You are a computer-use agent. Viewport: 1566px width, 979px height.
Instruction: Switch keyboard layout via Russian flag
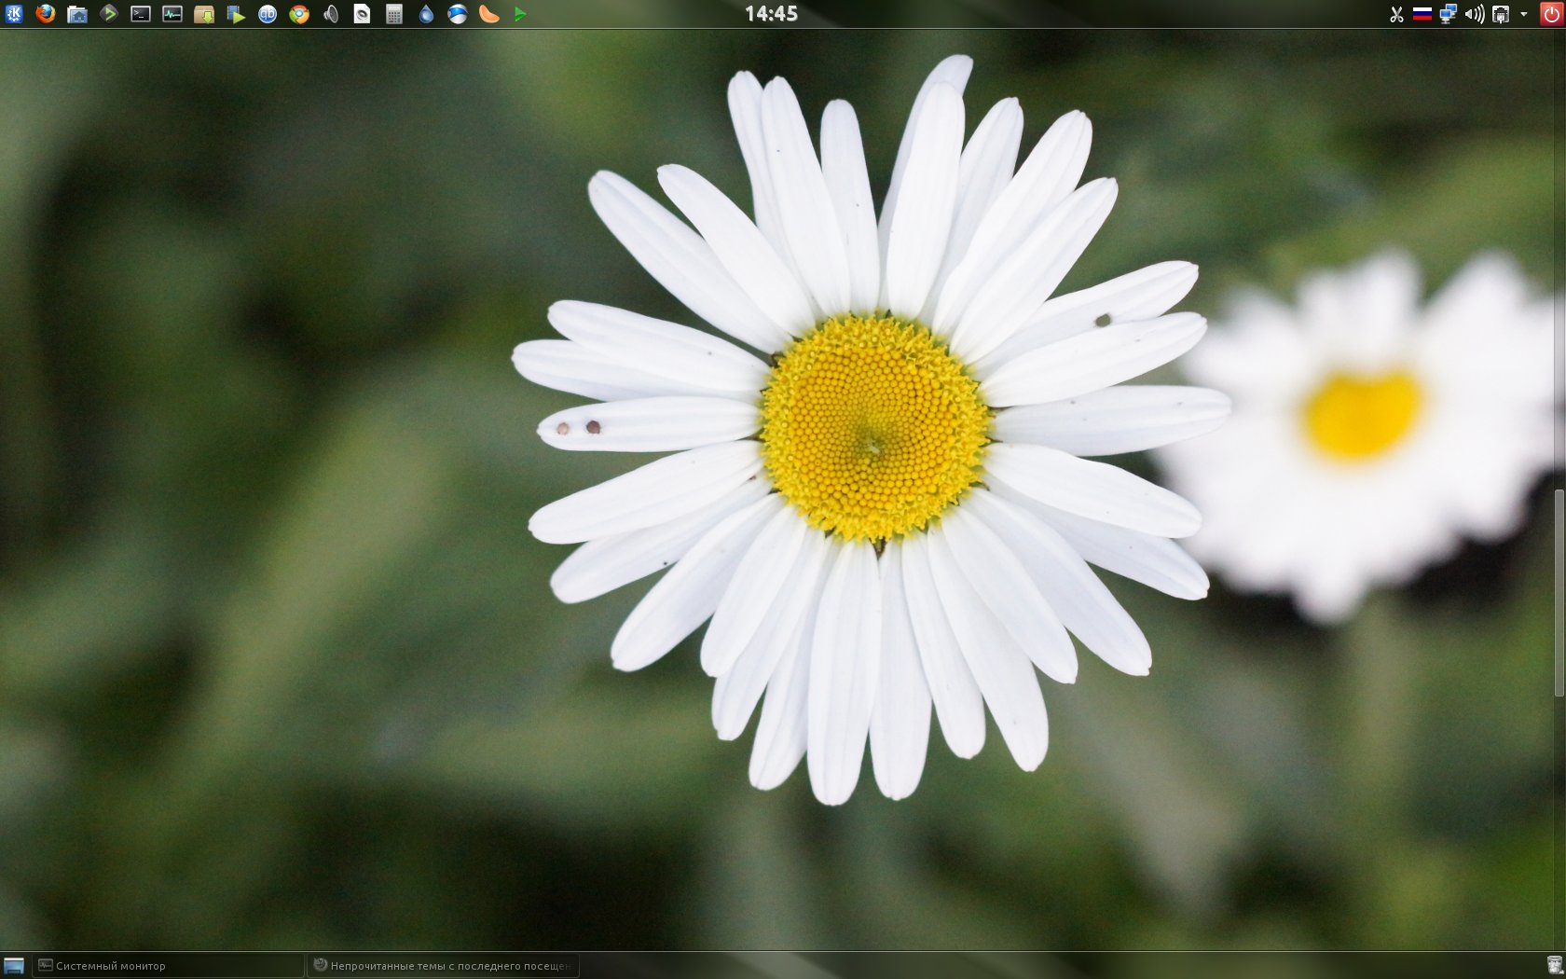[x=1422, y=14]
